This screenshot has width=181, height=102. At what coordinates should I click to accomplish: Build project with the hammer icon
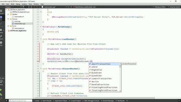coord(1,99)
